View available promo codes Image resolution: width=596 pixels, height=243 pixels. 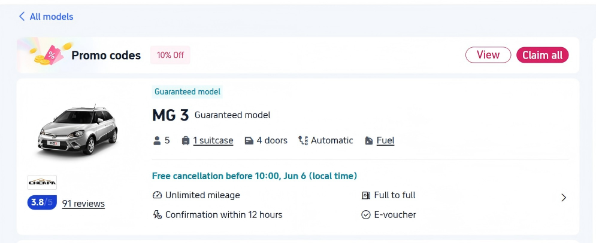(x=488, y=55)
